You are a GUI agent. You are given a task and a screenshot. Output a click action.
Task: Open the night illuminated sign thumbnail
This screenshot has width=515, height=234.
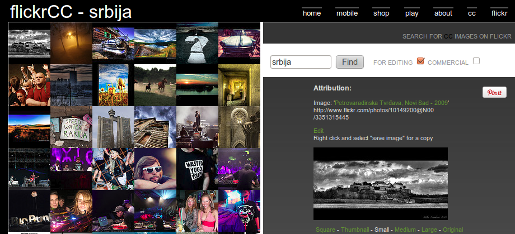(29, 211)
